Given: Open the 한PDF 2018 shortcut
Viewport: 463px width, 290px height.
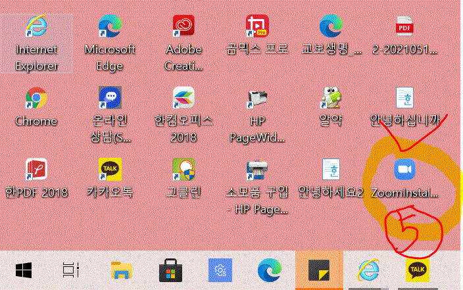Looking at the screenshot, I should (x=36, y=178).
